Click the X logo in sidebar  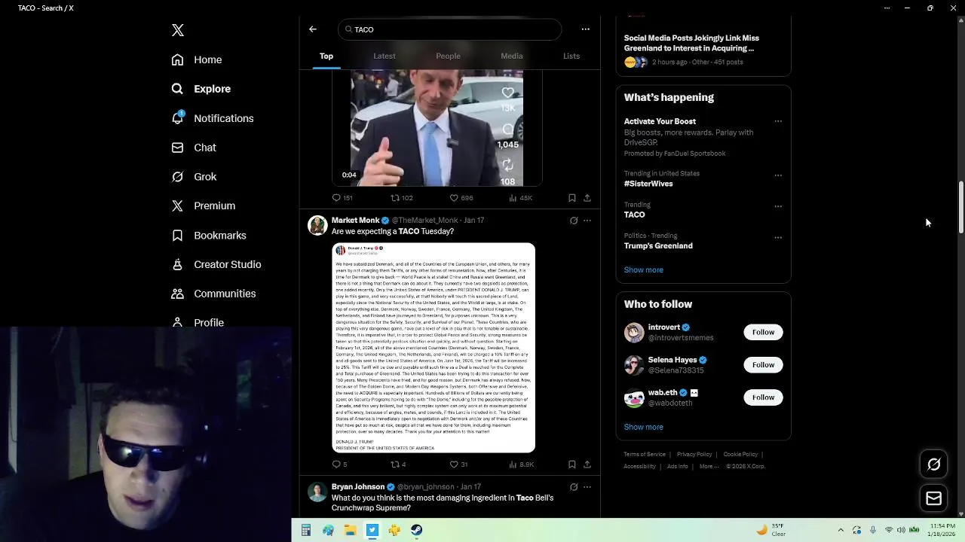178,30
